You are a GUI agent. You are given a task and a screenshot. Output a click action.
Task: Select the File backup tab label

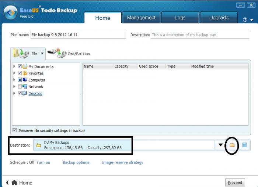tap(34, 54)
